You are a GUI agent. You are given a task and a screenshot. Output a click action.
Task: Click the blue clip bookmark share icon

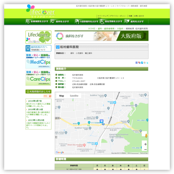click(x=142, y=63)
